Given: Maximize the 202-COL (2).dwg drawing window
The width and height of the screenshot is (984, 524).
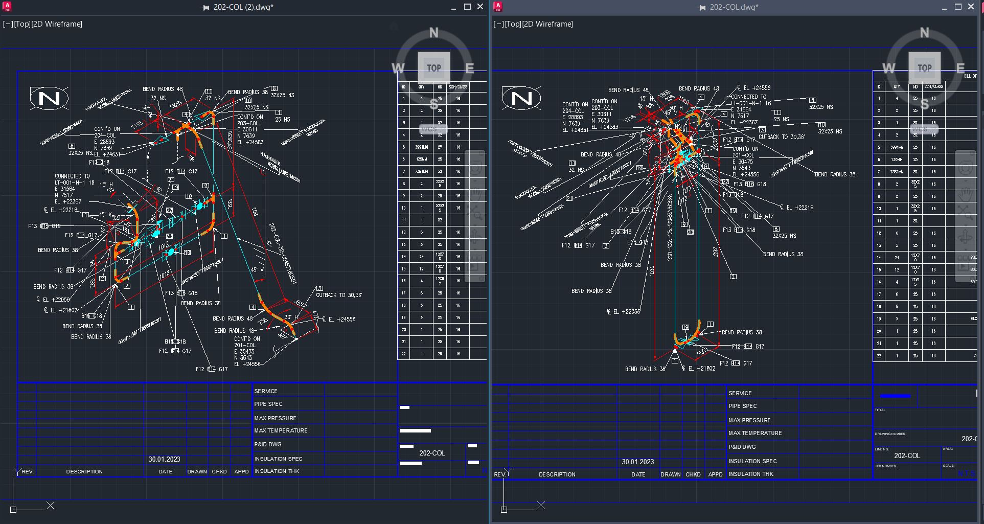Looking at the screenshot, I should 467,7.
